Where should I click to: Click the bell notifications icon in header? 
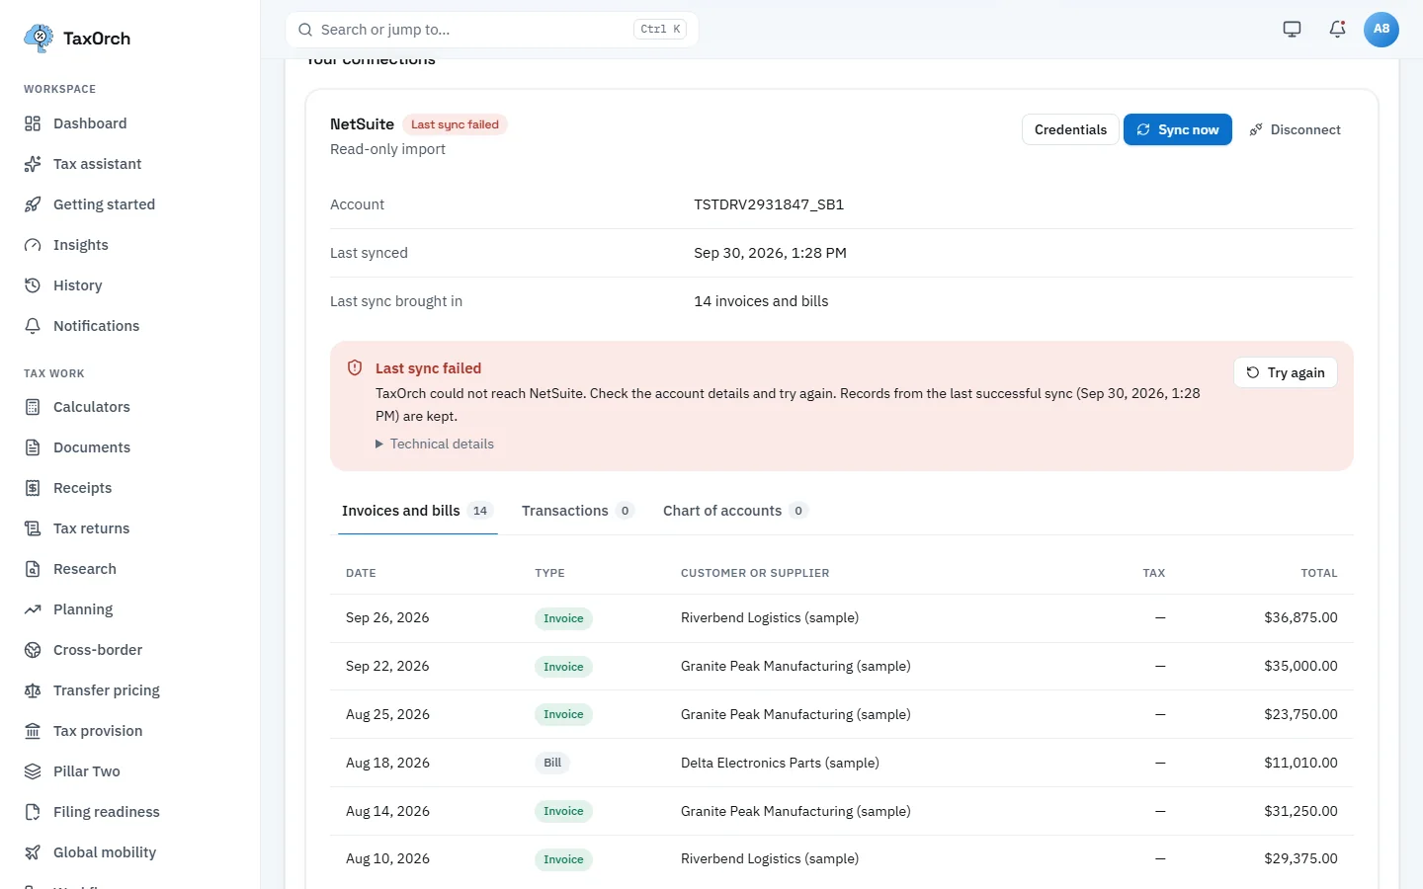coord(1337,29)
